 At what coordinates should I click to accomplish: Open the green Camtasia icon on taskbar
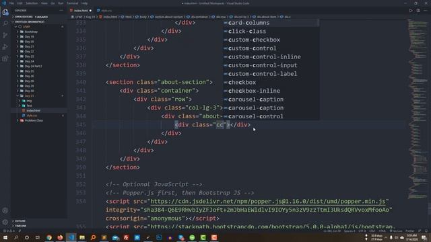pyautogui.click(x=203, y=237)
